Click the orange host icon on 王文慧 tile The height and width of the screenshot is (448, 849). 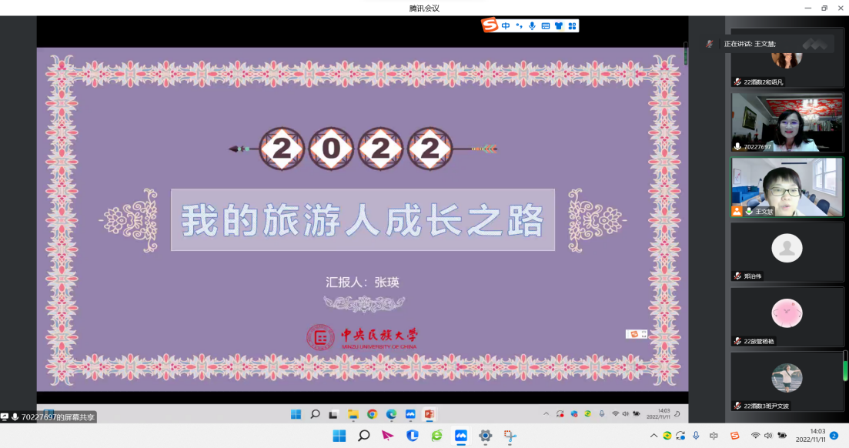click(737, 211)
